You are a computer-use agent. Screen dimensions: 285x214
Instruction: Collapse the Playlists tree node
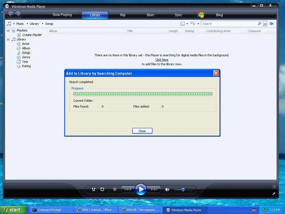(x=8, y=30)
